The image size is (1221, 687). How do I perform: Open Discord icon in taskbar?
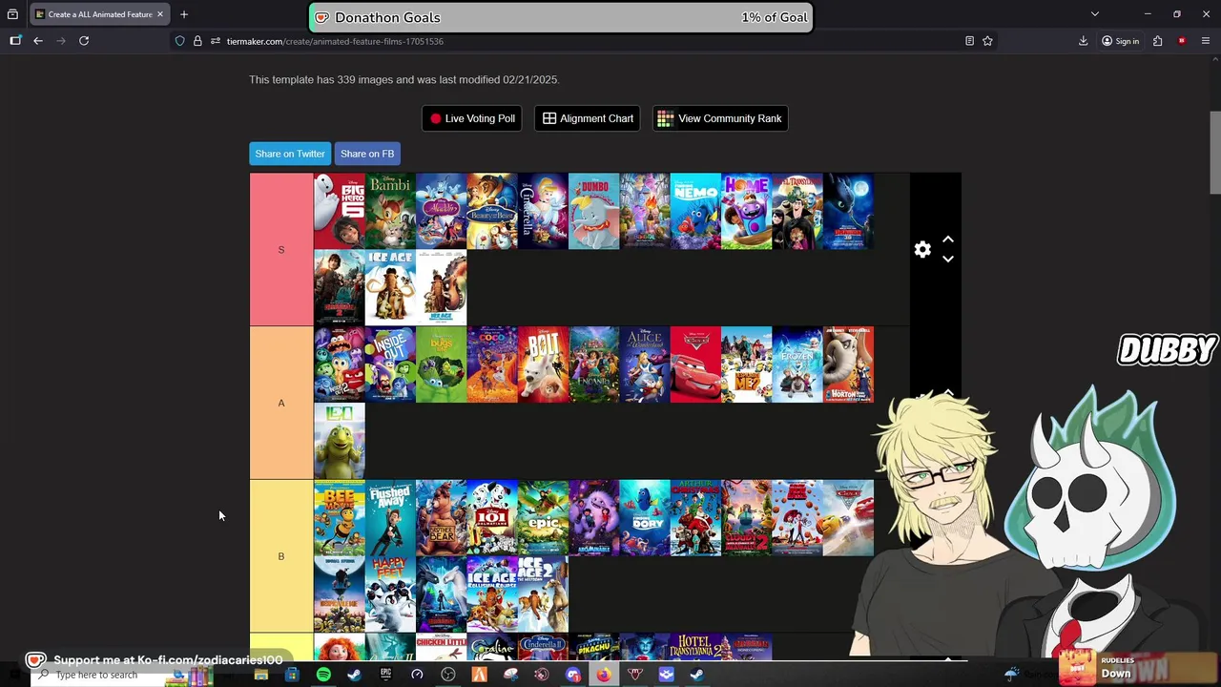[573, 675]
